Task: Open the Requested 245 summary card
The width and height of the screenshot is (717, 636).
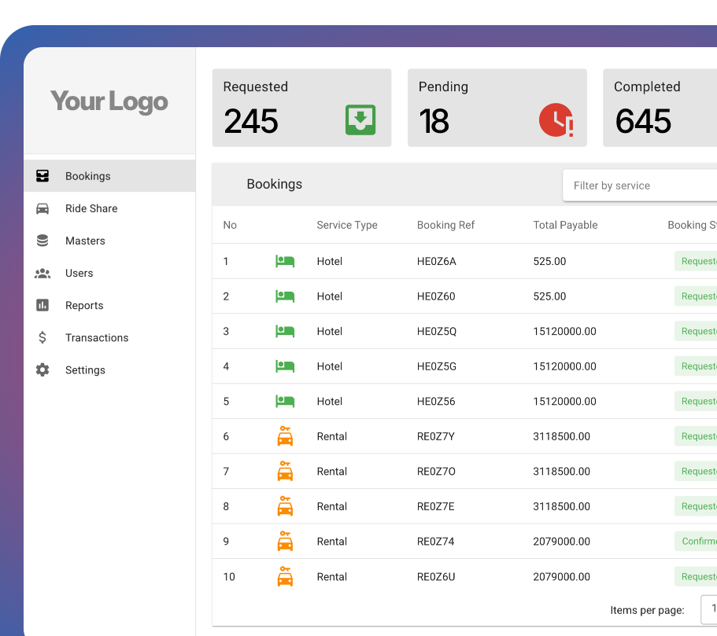Action: tap(301, 108)
